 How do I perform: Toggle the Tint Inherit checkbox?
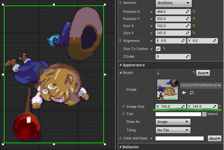pyautogui.click(x=204, y=114)
